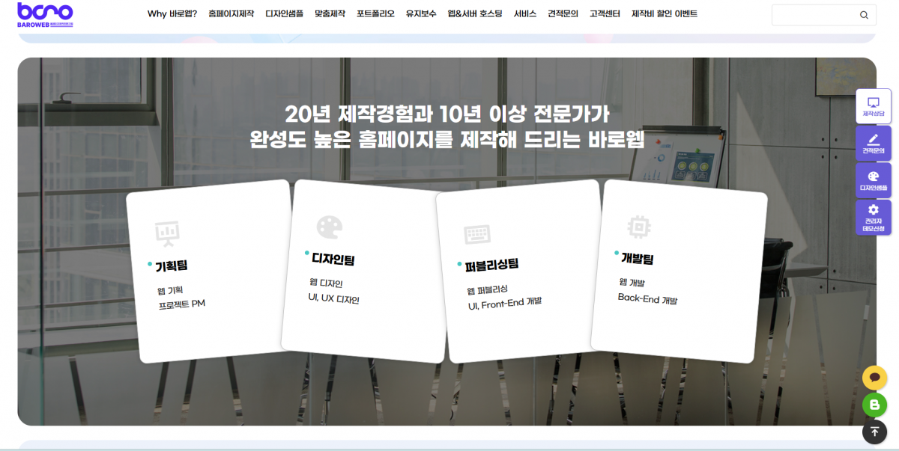This screenshot has width=899, height=451.
Task: Open the green blog icon
Action: point(874,405)
